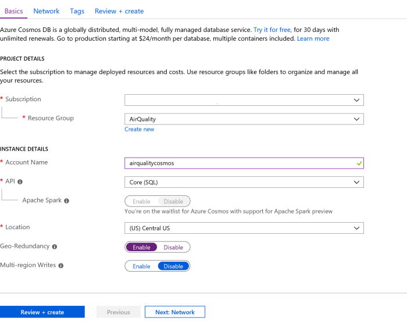
Task: Open the API info tooltip icon
Action: [x=20, y=182]
